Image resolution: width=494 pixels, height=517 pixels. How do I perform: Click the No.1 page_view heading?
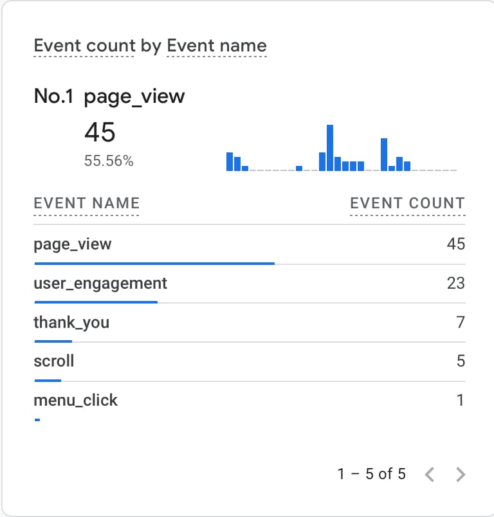point(109,96)
